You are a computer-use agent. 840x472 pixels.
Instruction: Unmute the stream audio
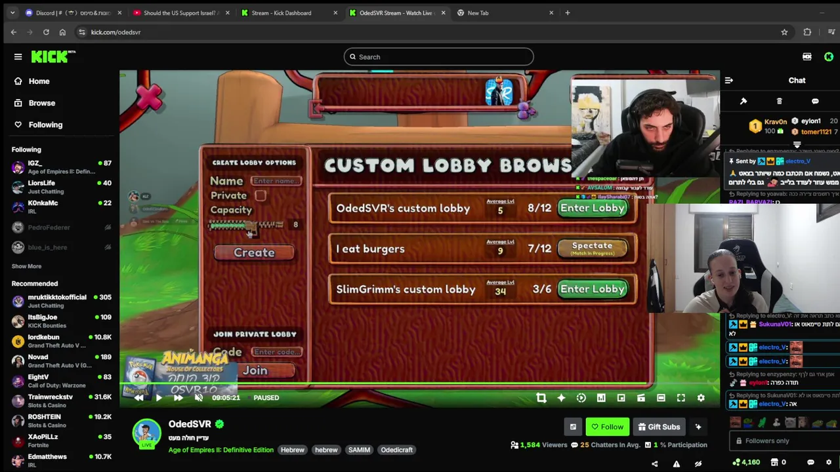[x=199, y=397]
